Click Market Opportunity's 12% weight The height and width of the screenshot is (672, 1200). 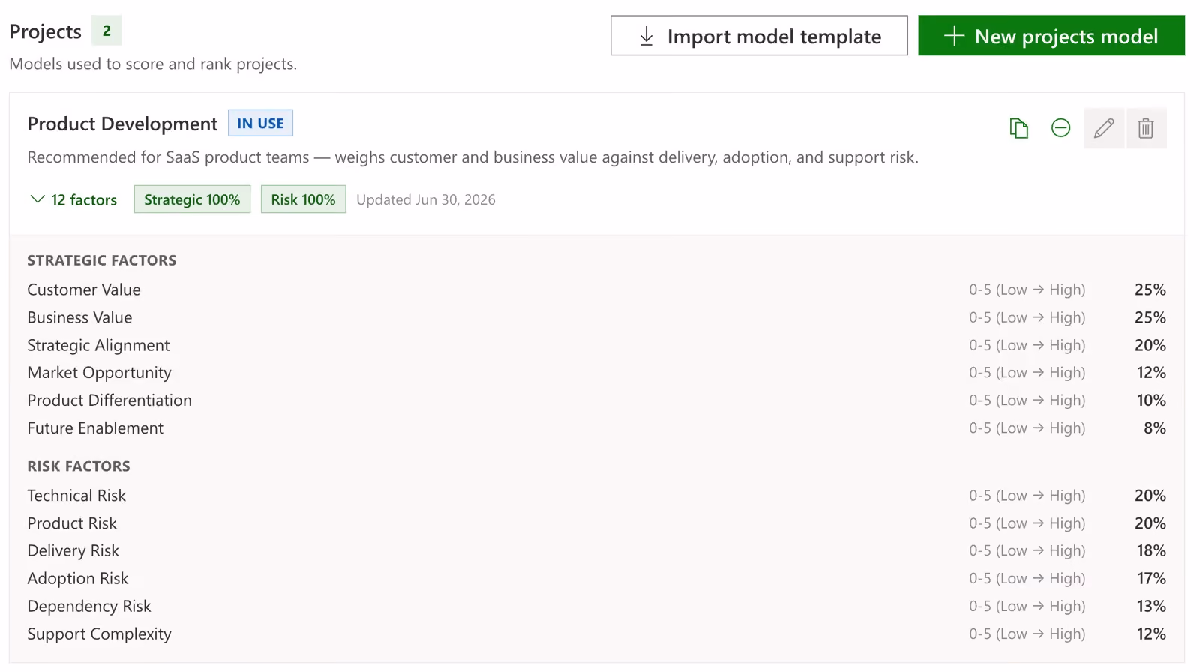pyautogui.click(x=1151, y=373)
